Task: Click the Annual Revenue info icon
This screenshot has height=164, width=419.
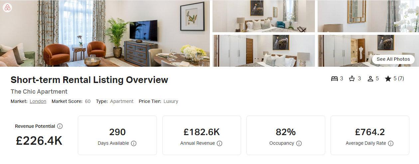Action: coord(219,143)
